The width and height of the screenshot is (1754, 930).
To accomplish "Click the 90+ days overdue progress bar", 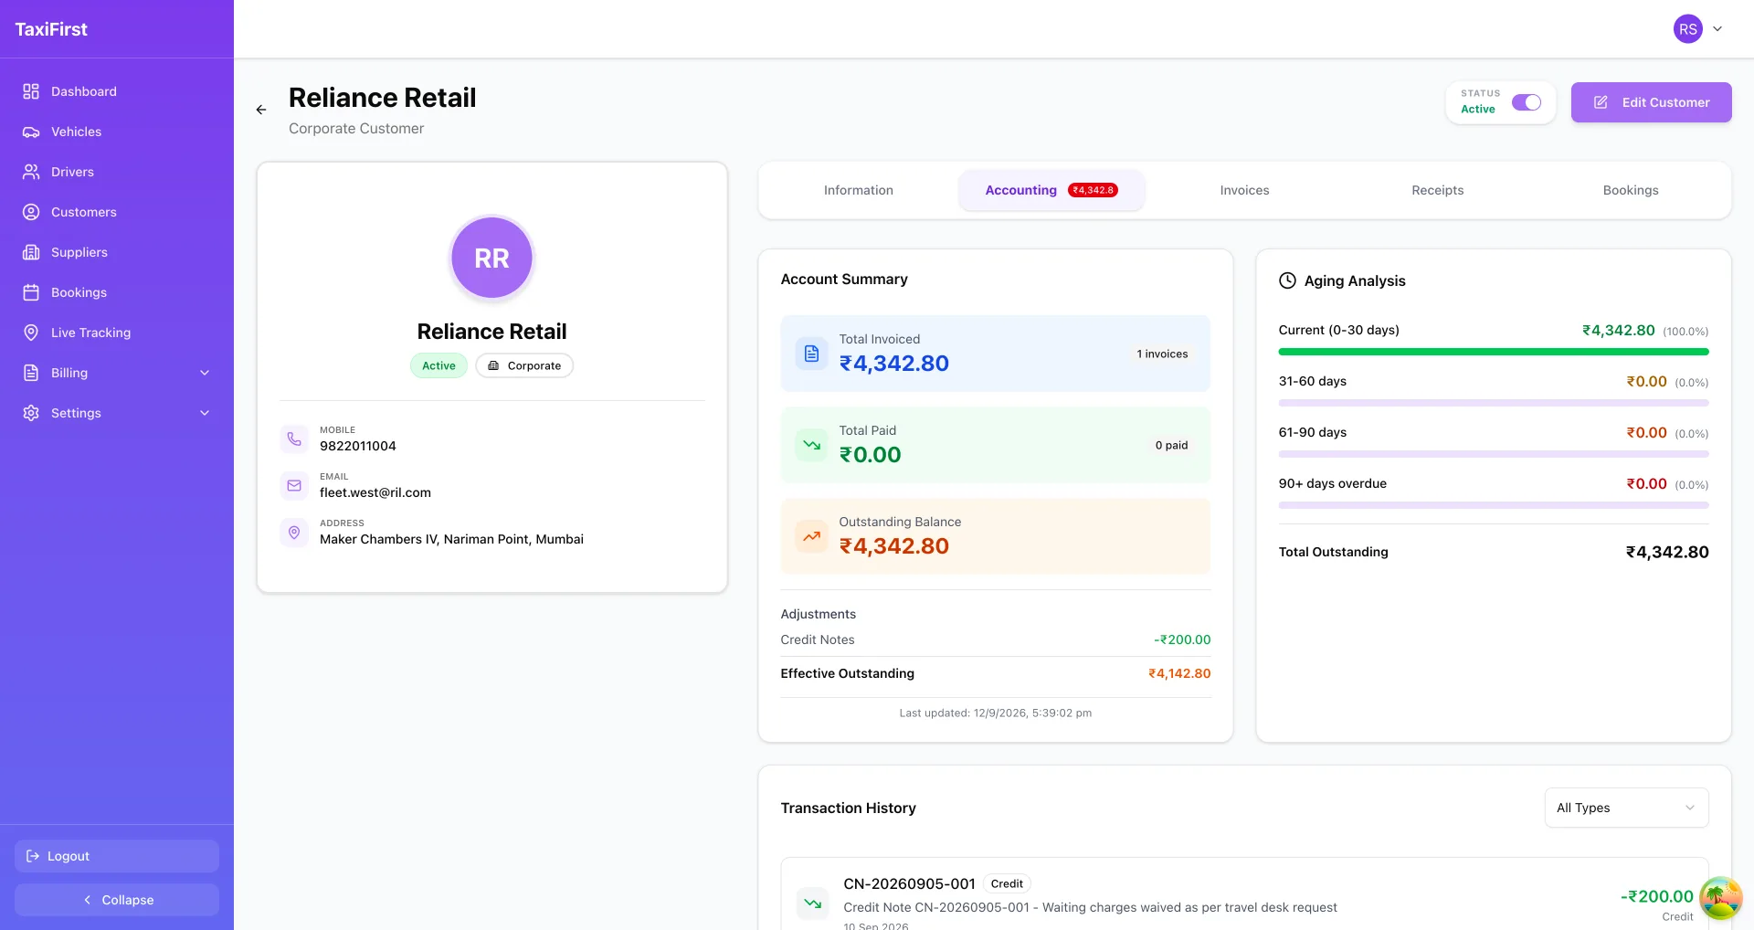I will pyautogui.click(x=1493, y=505).
